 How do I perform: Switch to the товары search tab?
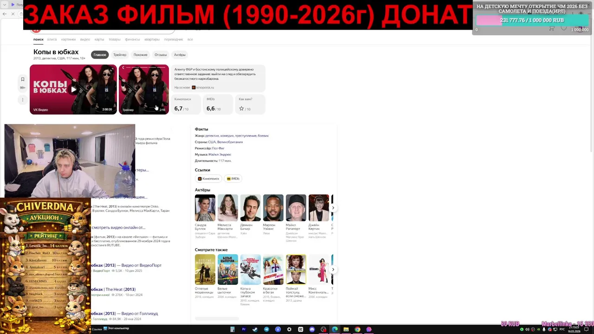click(x=115, y=39)
